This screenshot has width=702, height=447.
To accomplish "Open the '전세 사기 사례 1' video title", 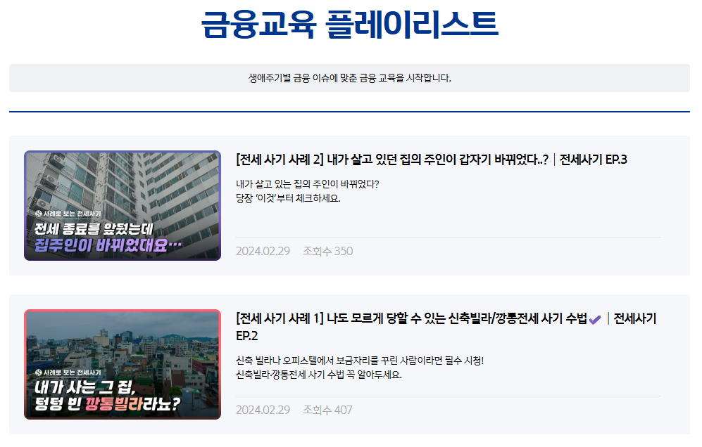I will tap(412, 319).
